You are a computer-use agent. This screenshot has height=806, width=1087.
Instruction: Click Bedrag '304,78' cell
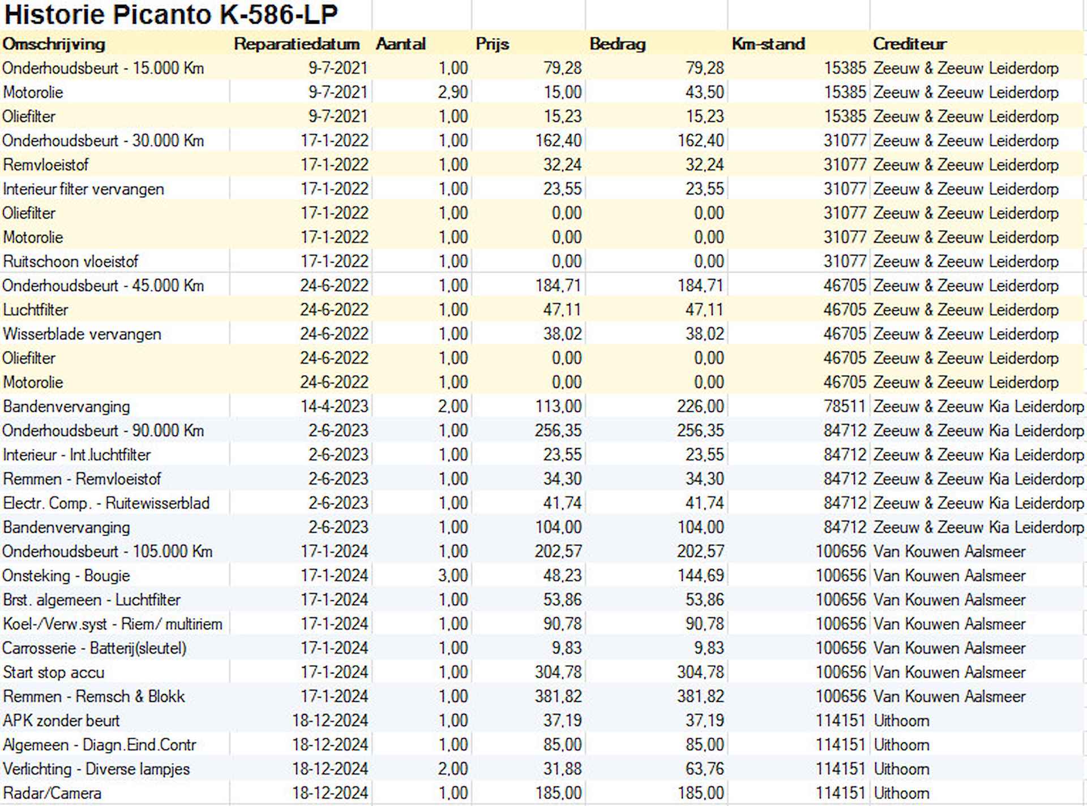(701, 673)
